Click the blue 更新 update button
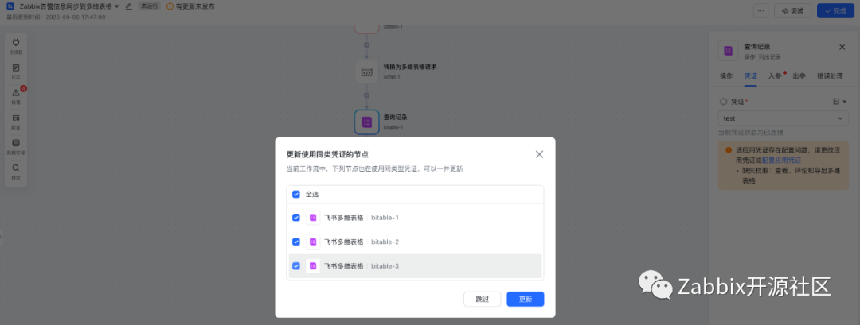Screen dimensions: 860x325 526,300
